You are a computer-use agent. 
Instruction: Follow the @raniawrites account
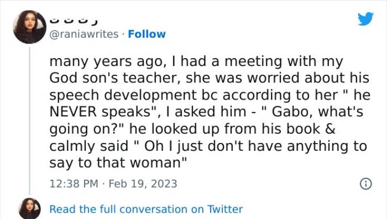[146, 34]
